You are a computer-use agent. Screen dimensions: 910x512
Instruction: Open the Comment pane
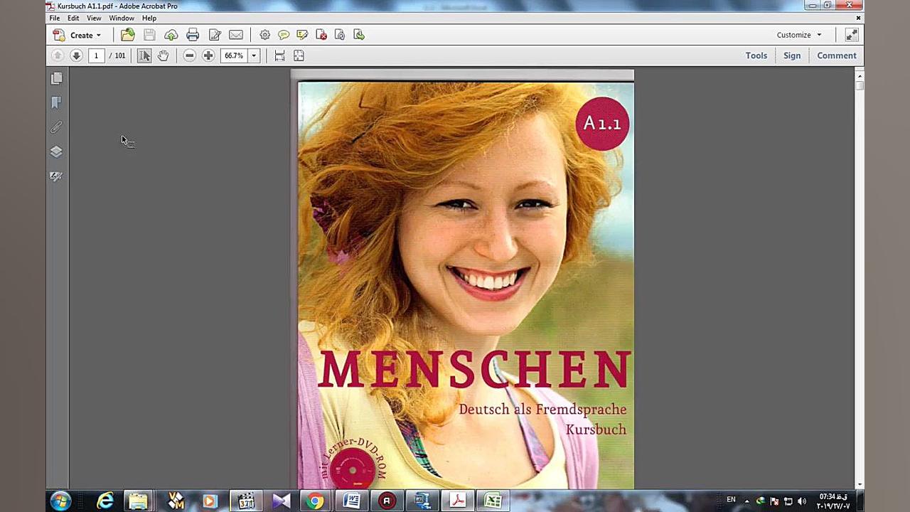click(x=837, y=55)
